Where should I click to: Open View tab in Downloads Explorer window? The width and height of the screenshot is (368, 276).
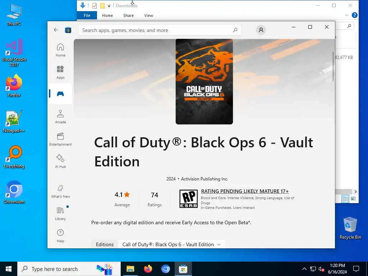pos(148,15)
